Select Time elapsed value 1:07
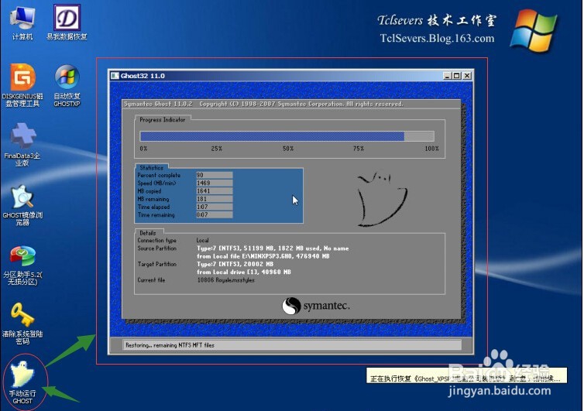The image size is (584, 411). point(214,207)
